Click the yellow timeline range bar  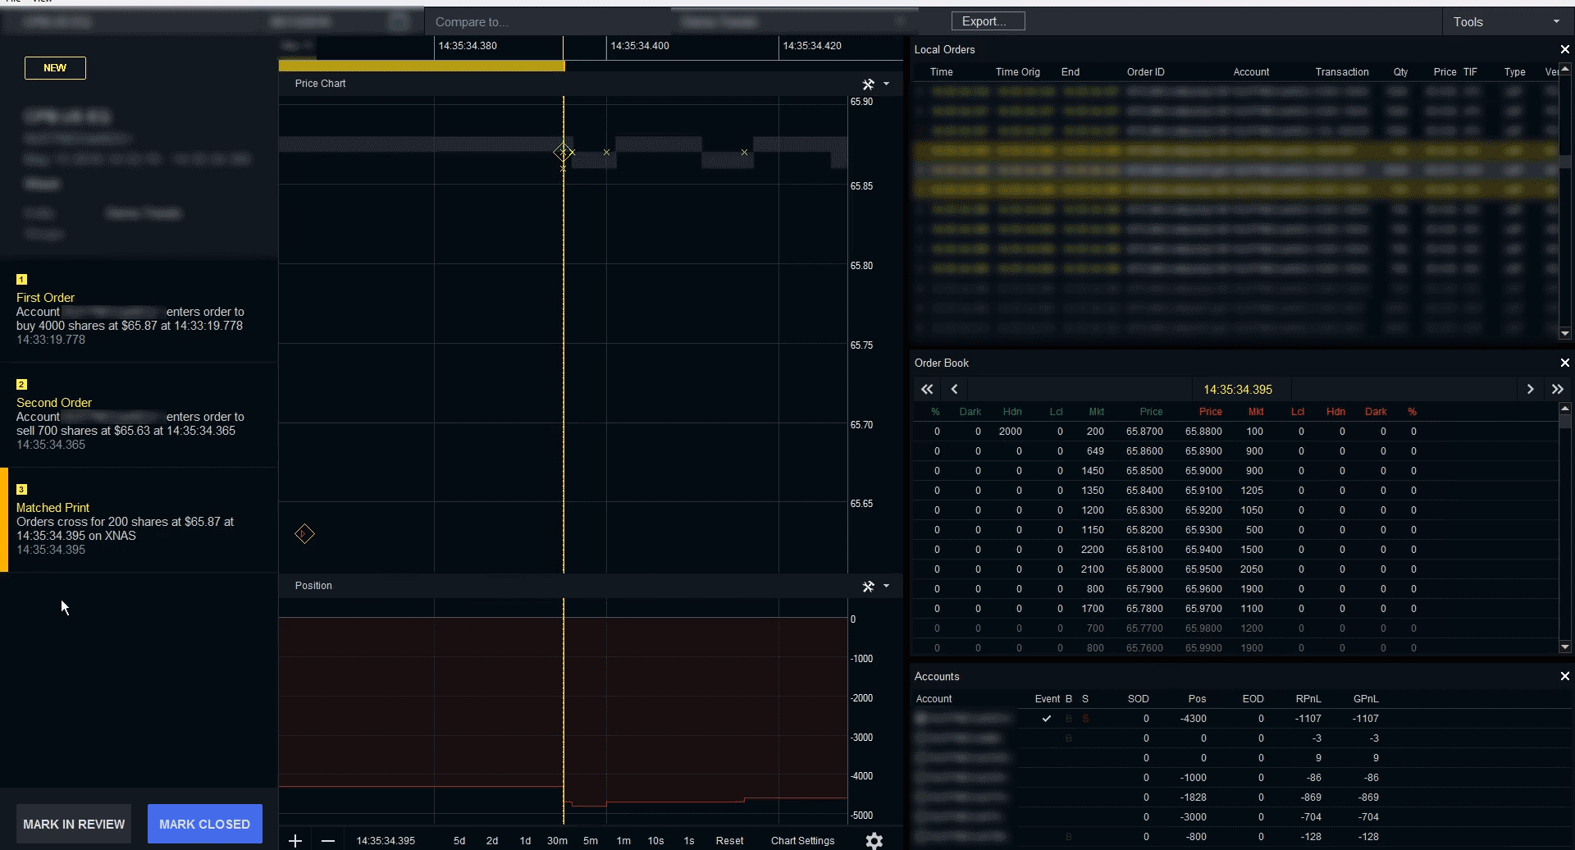click(x=422, y=66)
